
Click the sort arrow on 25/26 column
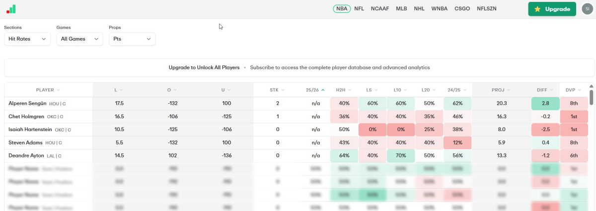click(323, 90)
